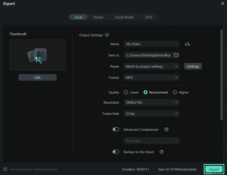Expand the Resolution dropdown
The image size is (227, 175).
[151, 102]
